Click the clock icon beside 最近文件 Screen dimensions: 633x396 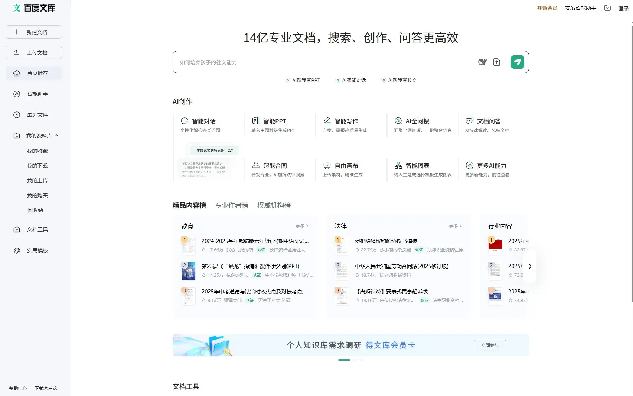17,115
